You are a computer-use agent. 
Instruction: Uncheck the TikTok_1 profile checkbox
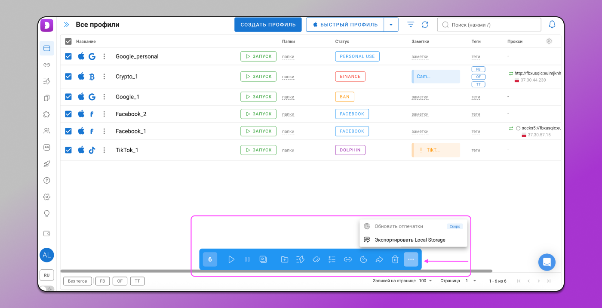coord(68,150)
